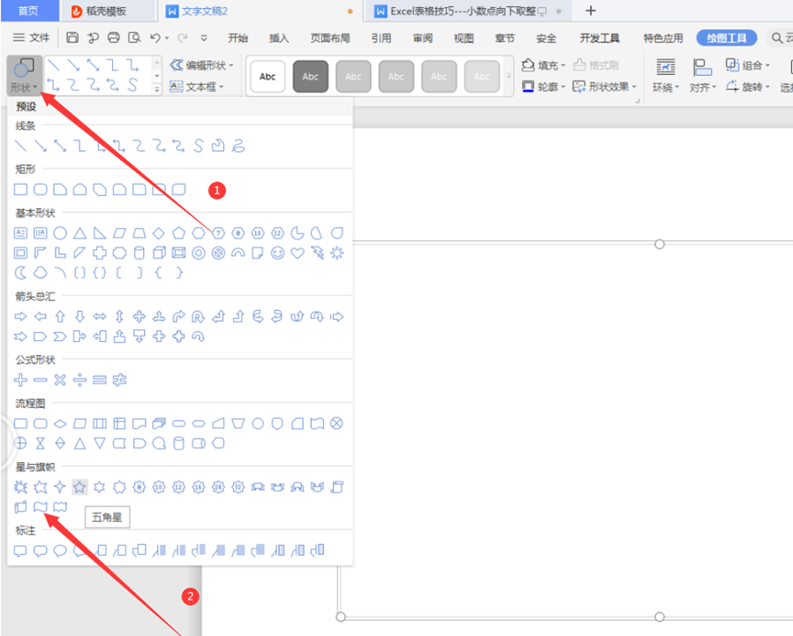Click the new tab plus button
This screenshot has width=793, height=636.
tap(591, 11)
